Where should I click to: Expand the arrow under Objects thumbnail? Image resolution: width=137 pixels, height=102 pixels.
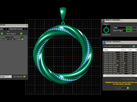point(106,35)
